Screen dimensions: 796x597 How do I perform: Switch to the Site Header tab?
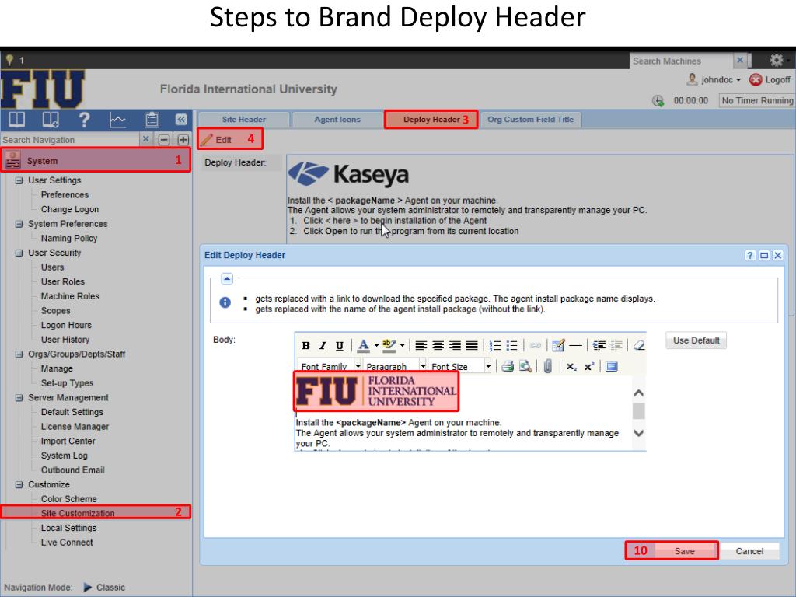point(243,119)
